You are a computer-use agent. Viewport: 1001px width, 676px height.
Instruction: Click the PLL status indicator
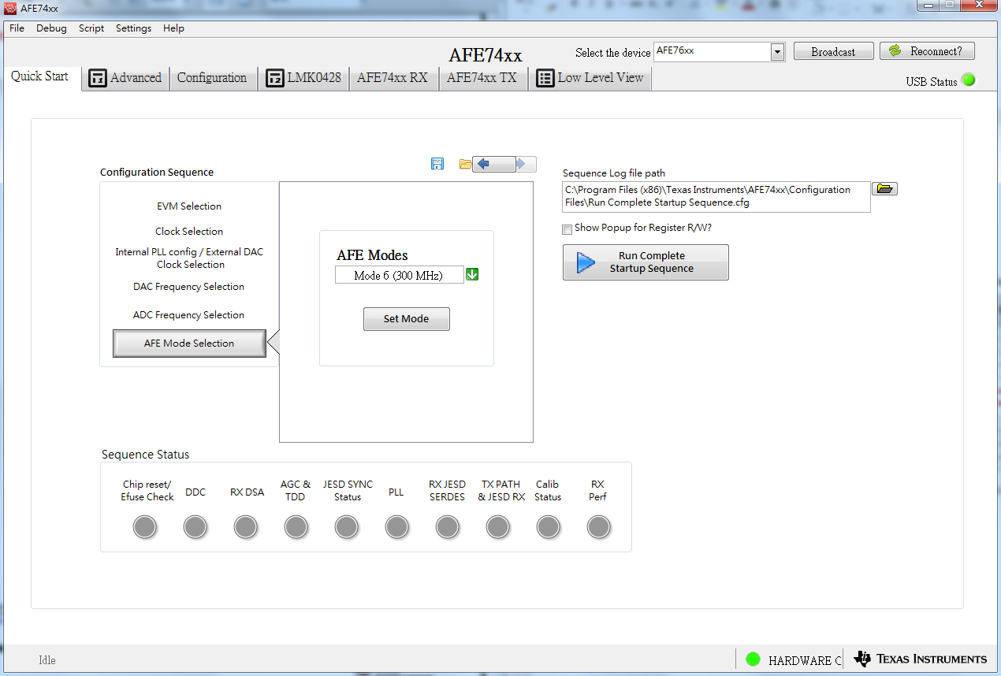tap(396, 527)
